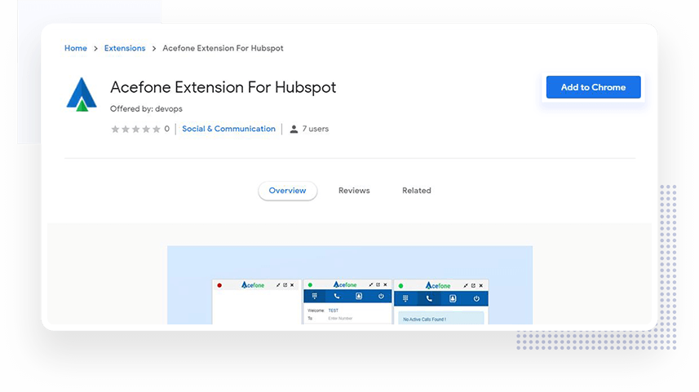Click the Acefone extension logo icon
The height and width of the screenshot is (392, 699).
82,95
